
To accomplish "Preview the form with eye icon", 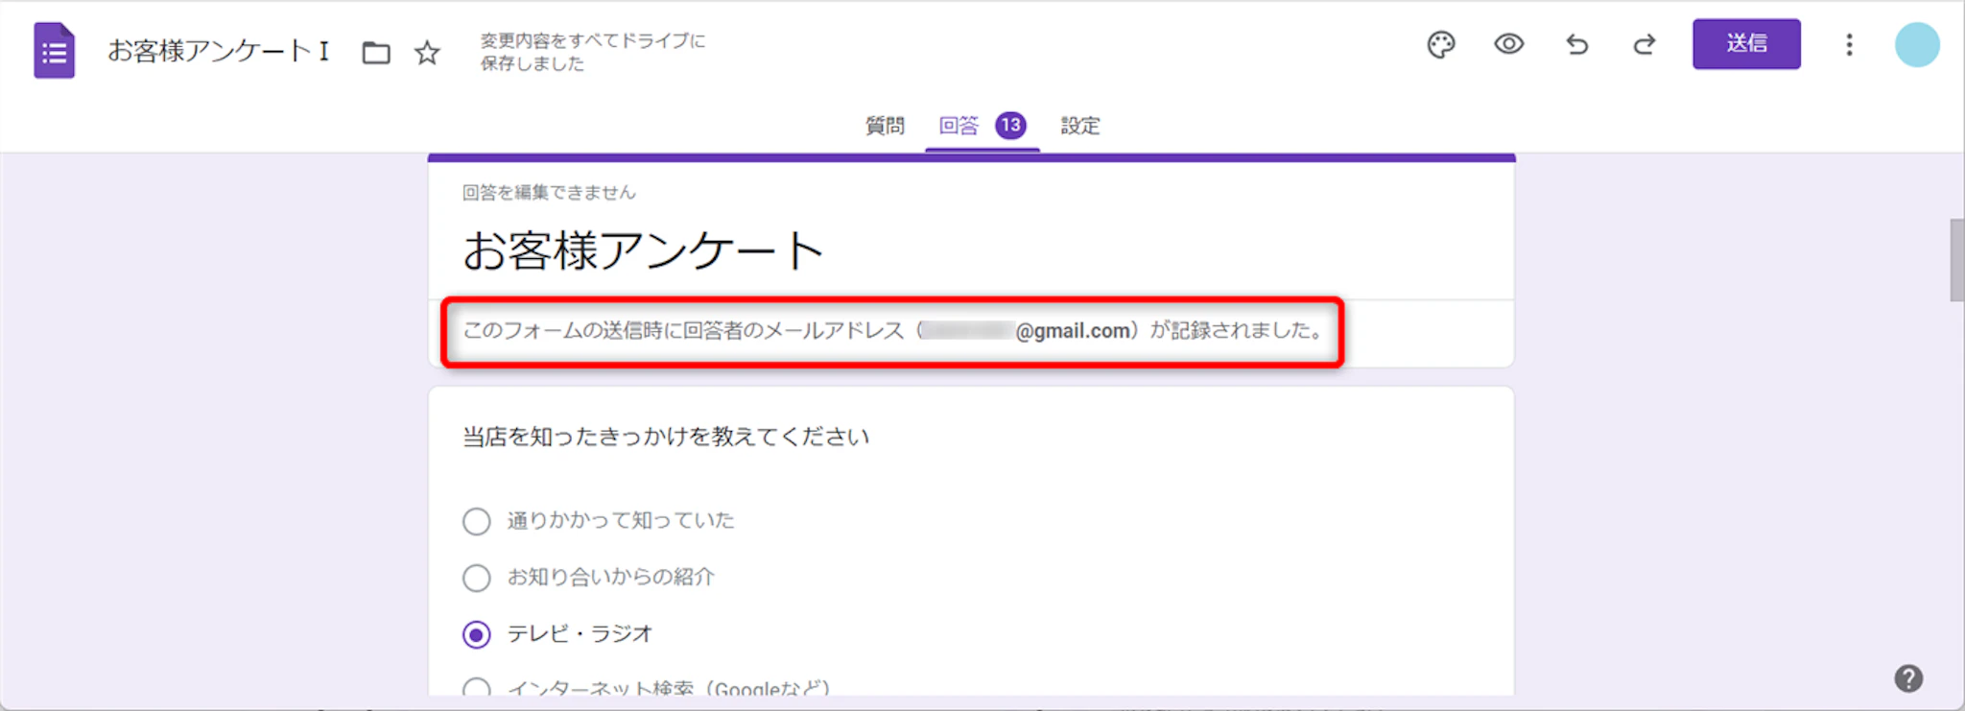I will click(x=1508, y=44).
